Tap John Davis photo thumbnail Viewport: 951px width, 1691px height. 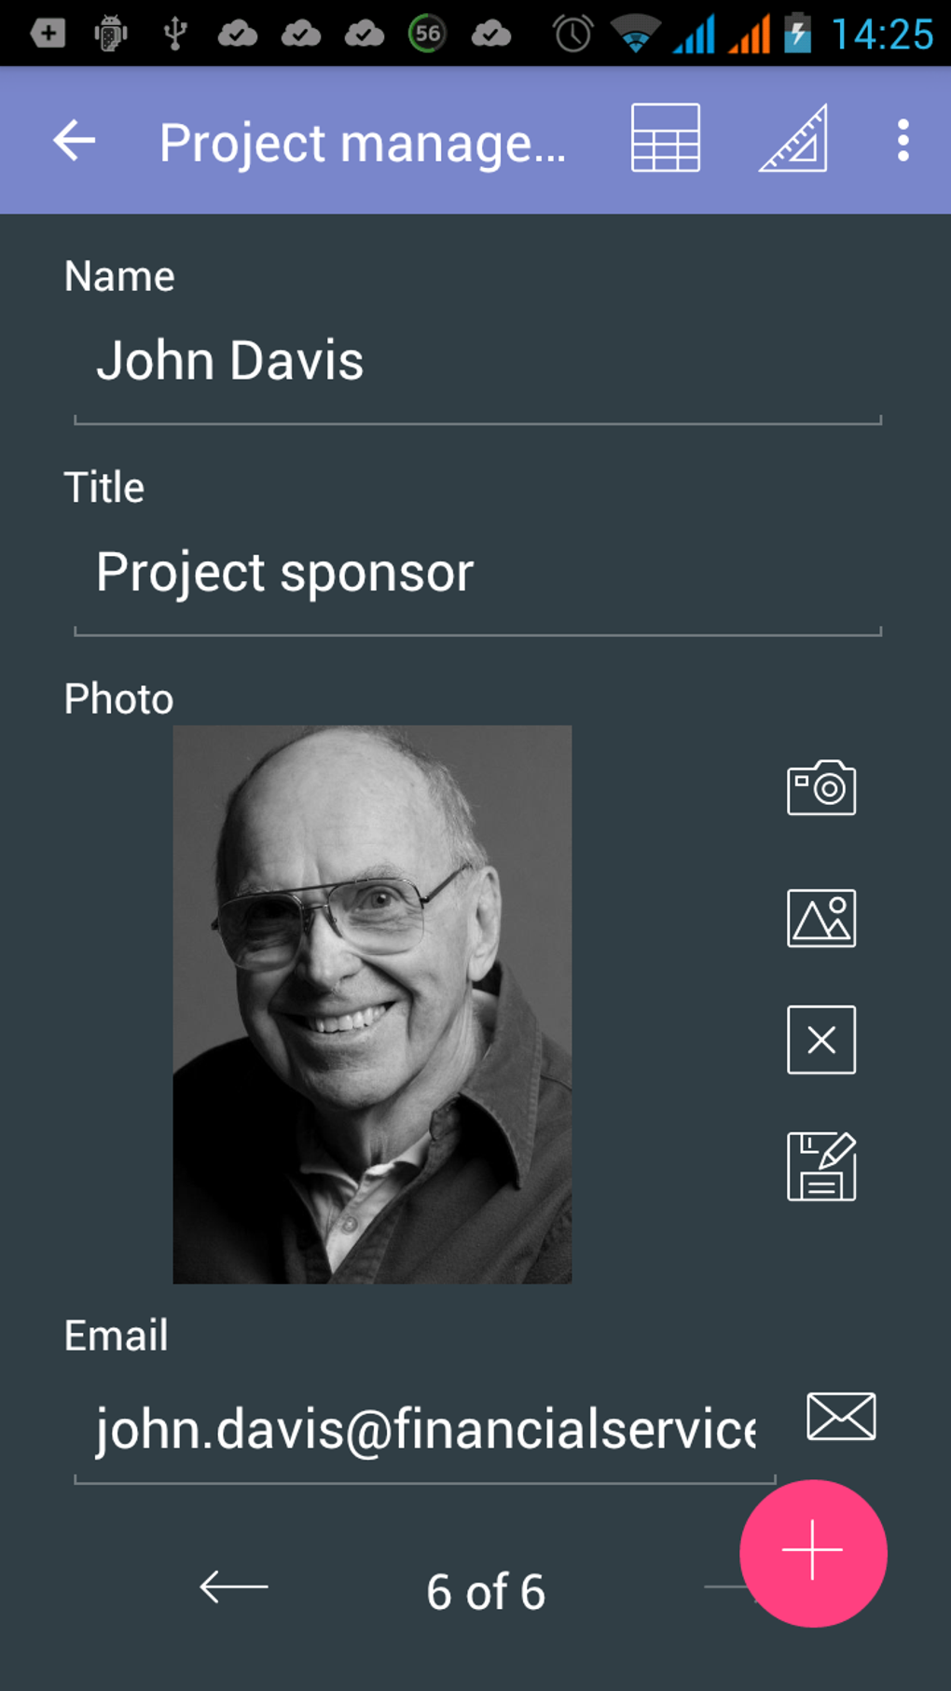click(372, 1005)
